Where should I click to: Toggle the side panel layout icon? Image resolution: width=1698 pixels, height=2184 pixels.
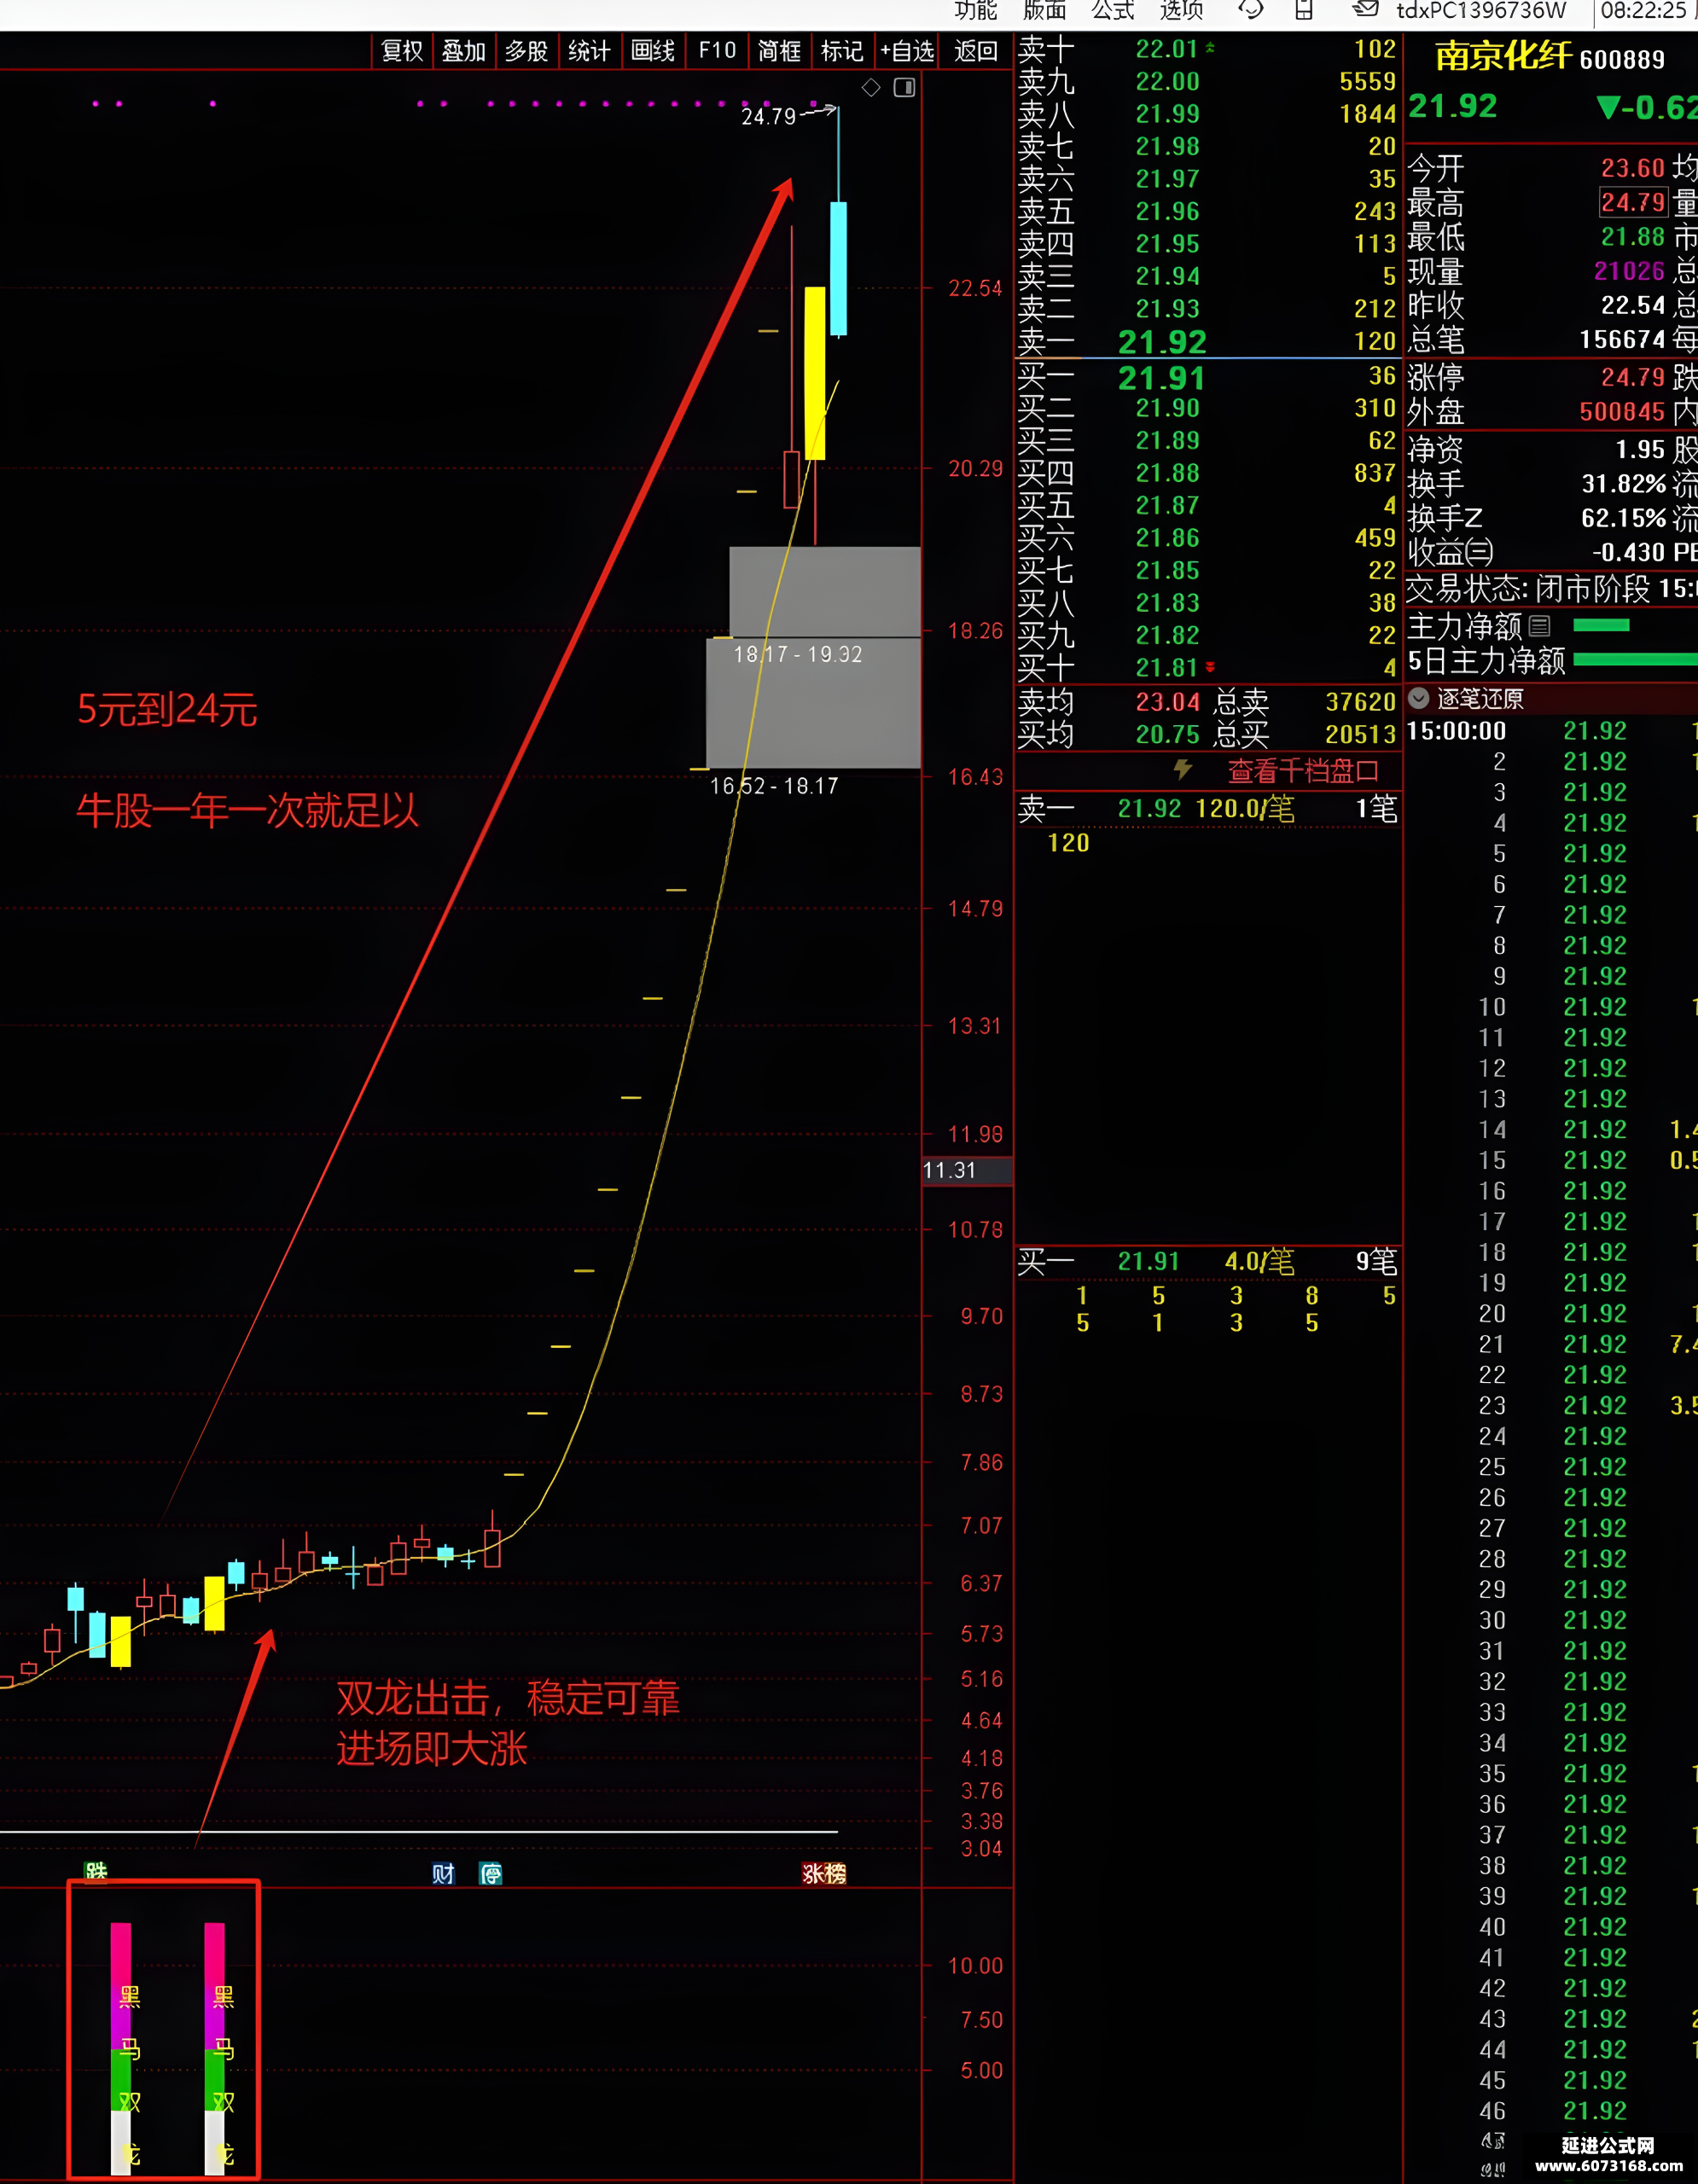[x=904, y=88]
